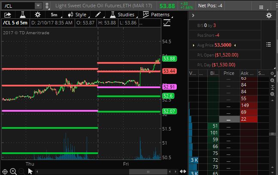Screen dimensions: 278x175
Task: Click the zoom in magnifier icon
Action: [13, 171]
